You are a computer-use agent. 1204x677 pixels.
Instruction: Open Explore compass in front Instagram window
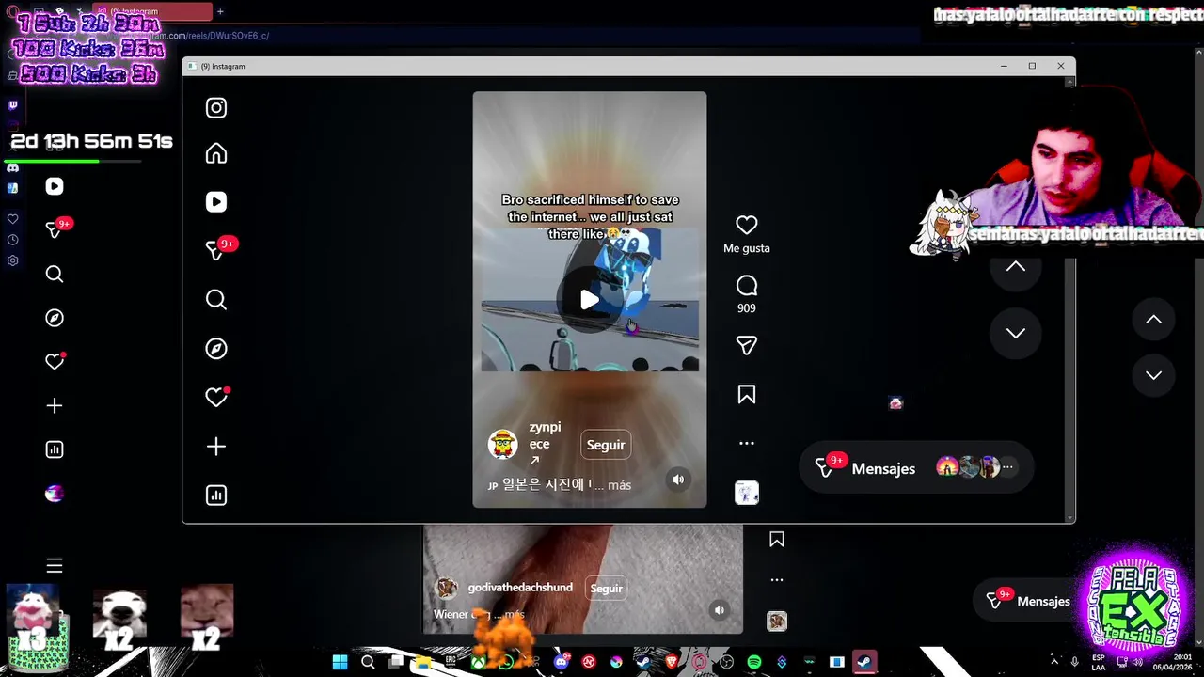pyautogui.click(x=216, y=349)
